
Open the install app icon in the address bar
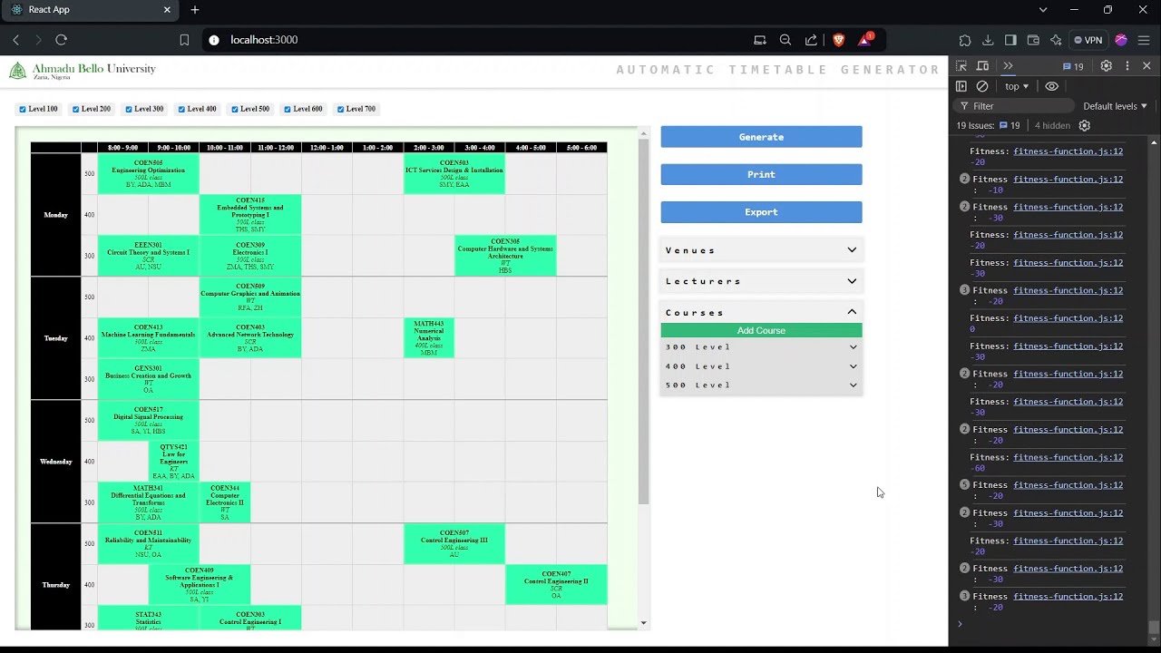[760, 40]
